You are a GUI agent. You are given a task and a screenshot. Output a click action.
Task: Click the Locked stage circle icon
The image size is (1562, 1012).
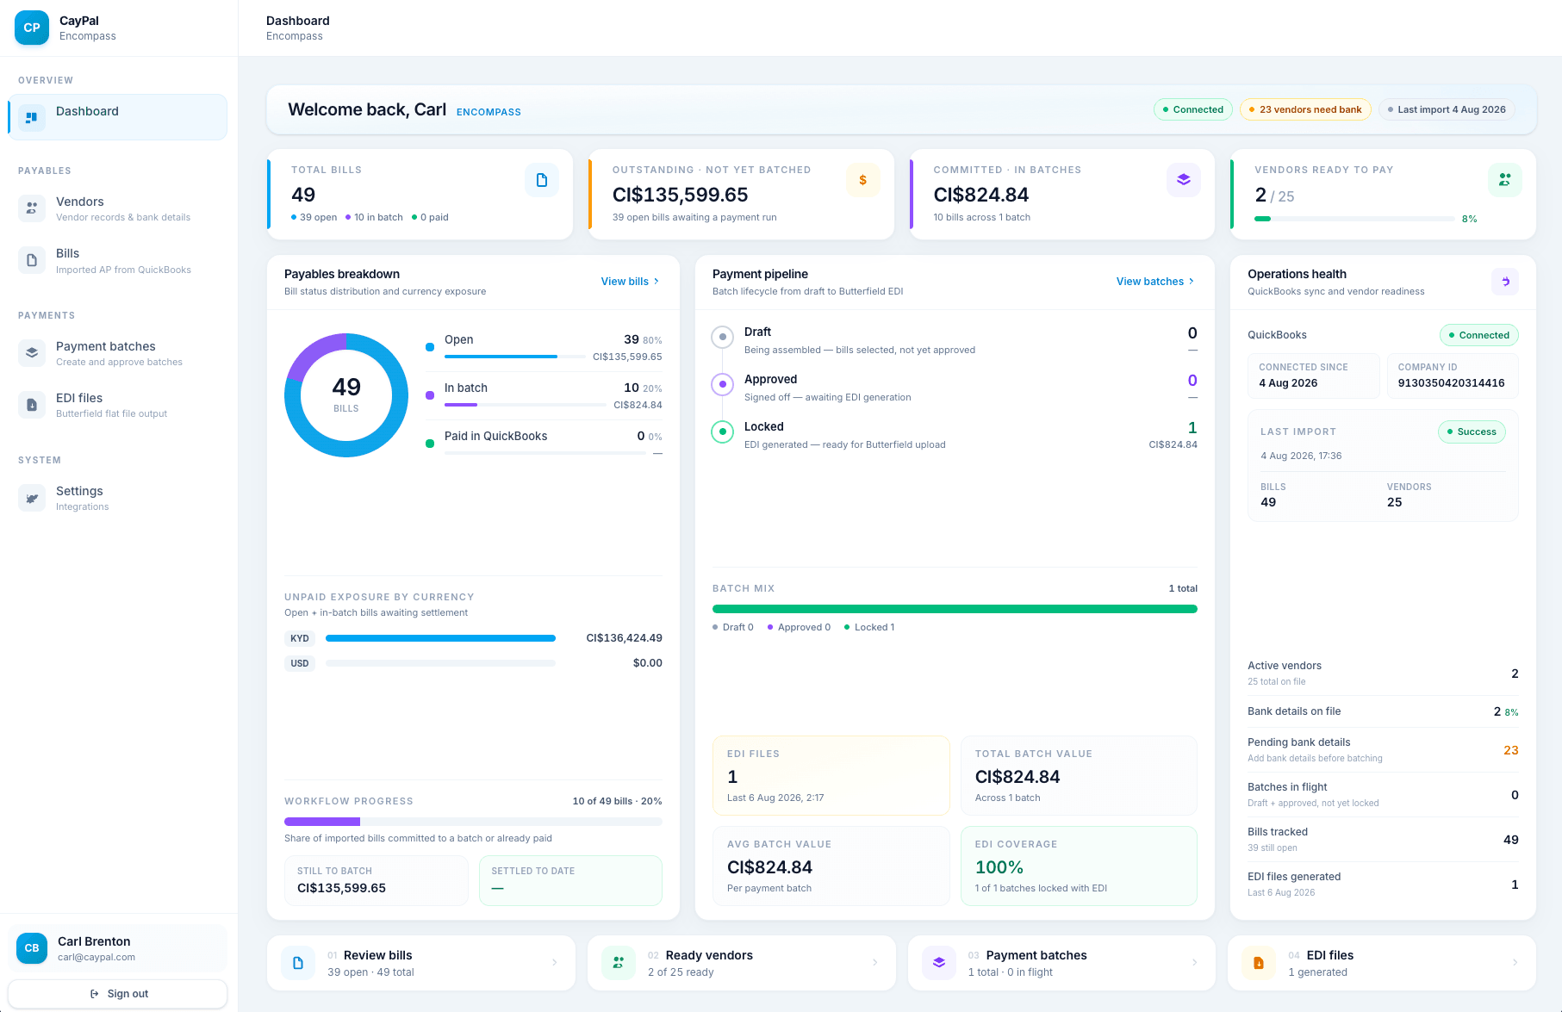point(722,431)
